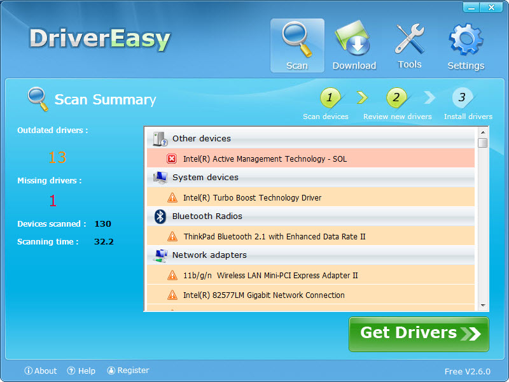Click the Bluetooth Radios group header
This screenshot has width=509, height=382.
pyautogui.click(x=310, y=216)
